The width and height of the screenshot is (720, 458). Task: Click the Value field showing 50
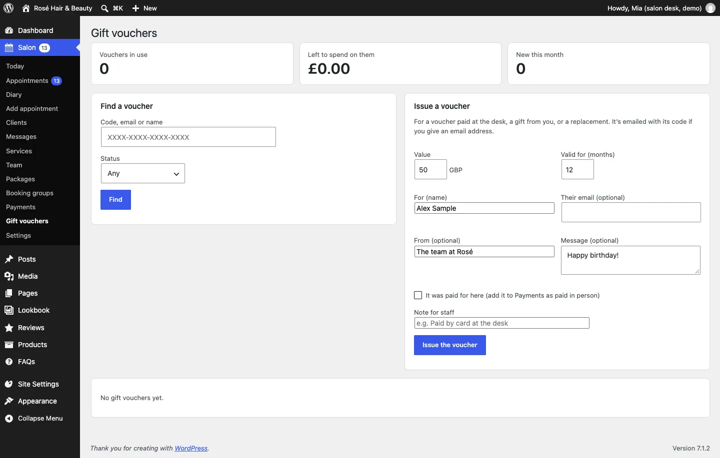430,169
